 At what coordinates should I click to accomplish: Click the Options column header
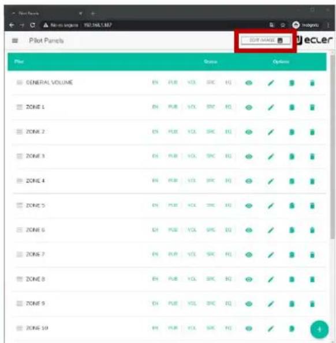point(281,62)
